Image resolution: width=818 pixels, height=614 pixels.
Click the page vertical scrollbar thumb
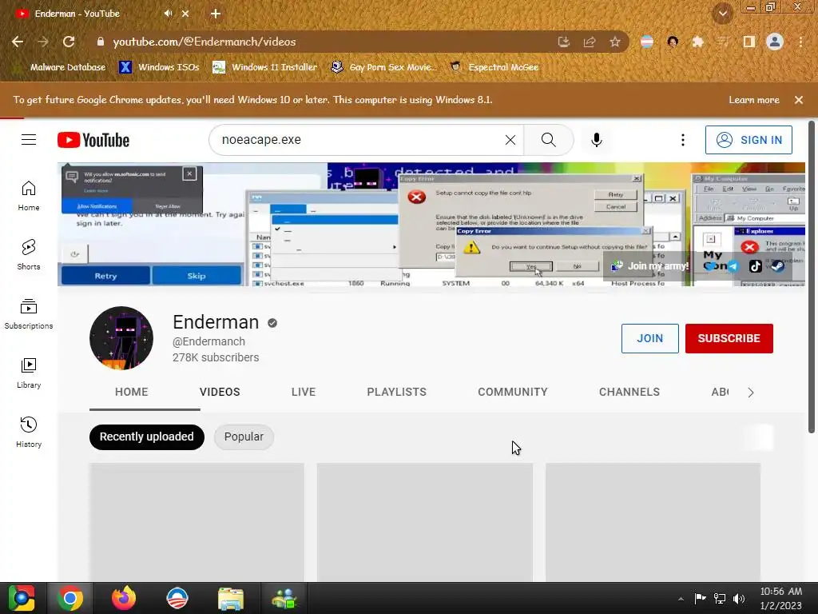click(x=812, y=277)
